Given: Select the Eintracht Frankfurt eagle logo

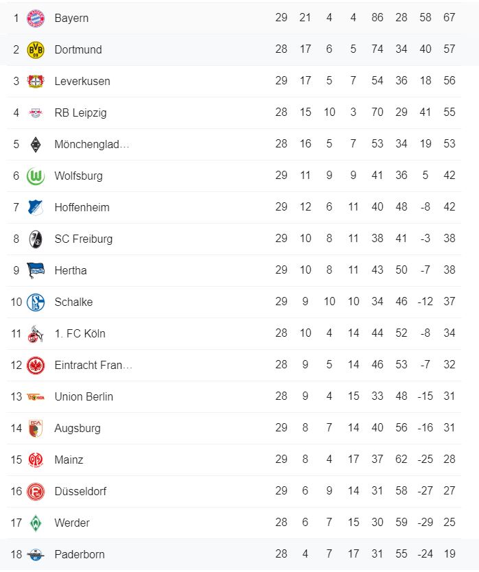Looking at the screenshot, I should click(35, 365).
